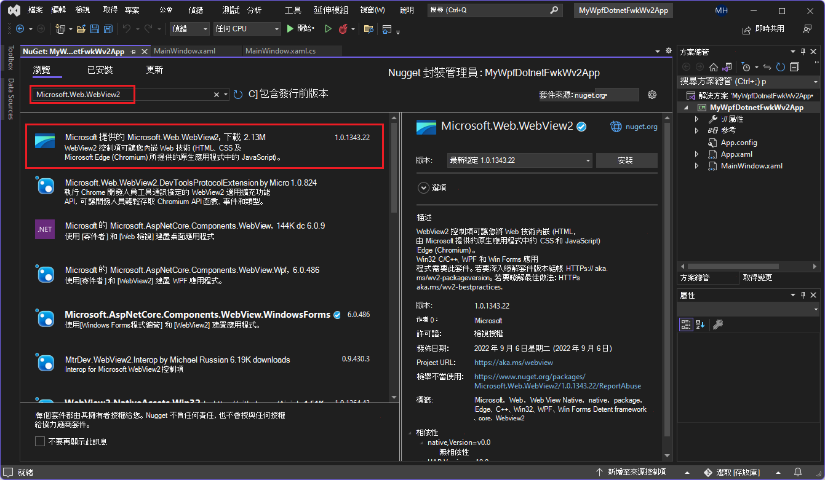Click the redo arrow icon
The image size is (825, 480).
148,29
